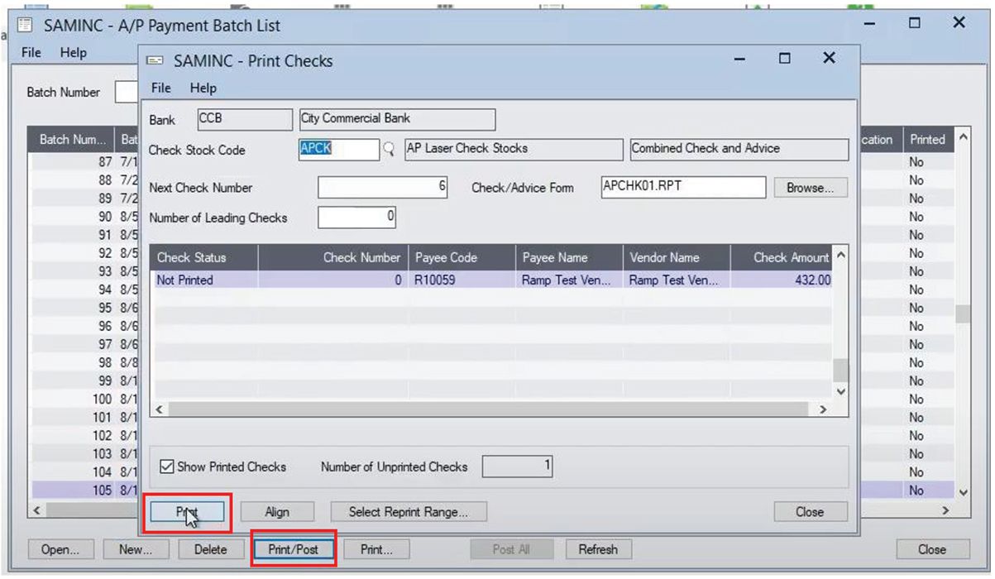Click the Check/Advice Form field APCHK01.RPT
995x579 pixels.
point(683,188)
